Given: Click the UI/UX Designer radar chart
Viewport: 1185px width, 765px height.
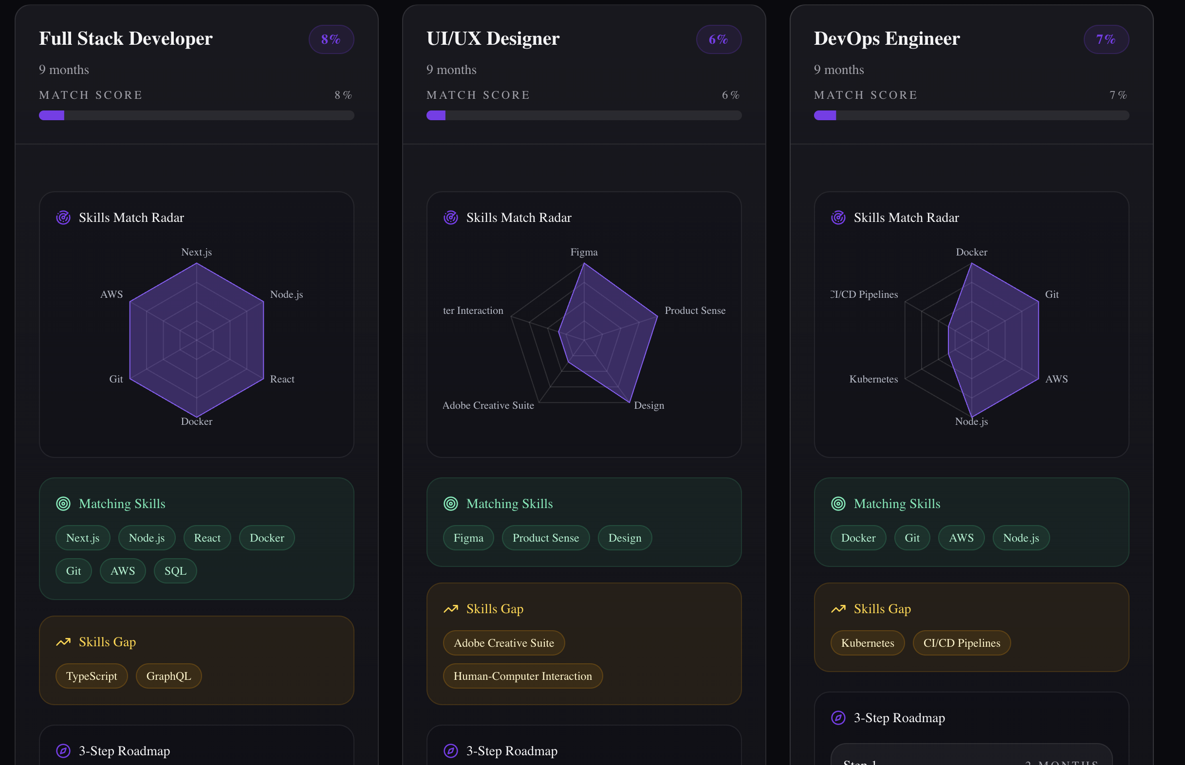Looking at the screenshot, I should (x=584, y=333).
